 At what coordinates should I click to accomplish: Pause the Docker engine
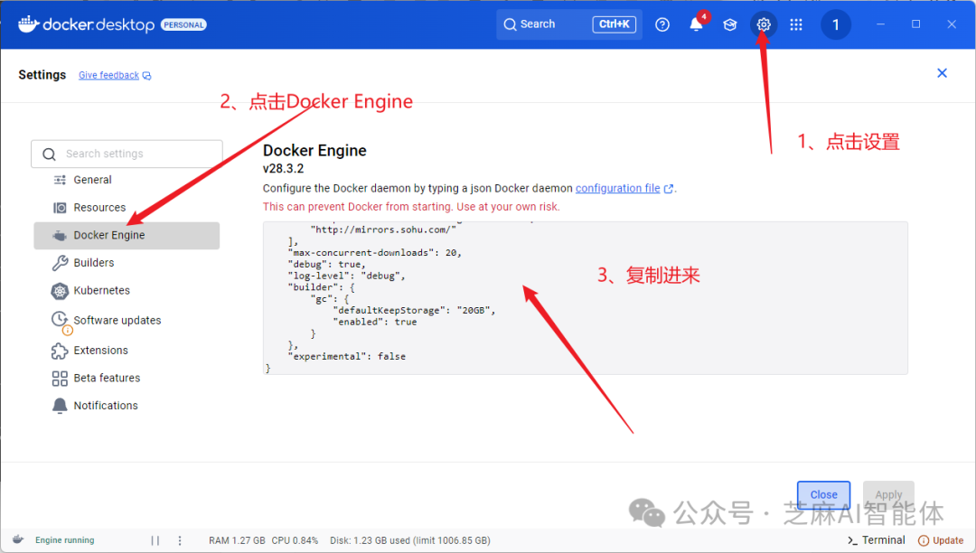[155, 540]
